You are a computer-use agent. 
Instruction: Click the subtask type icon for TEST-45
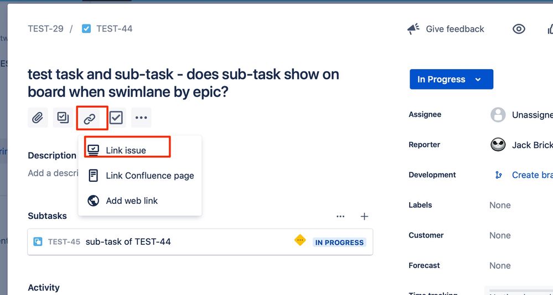(x=38, y=242)
